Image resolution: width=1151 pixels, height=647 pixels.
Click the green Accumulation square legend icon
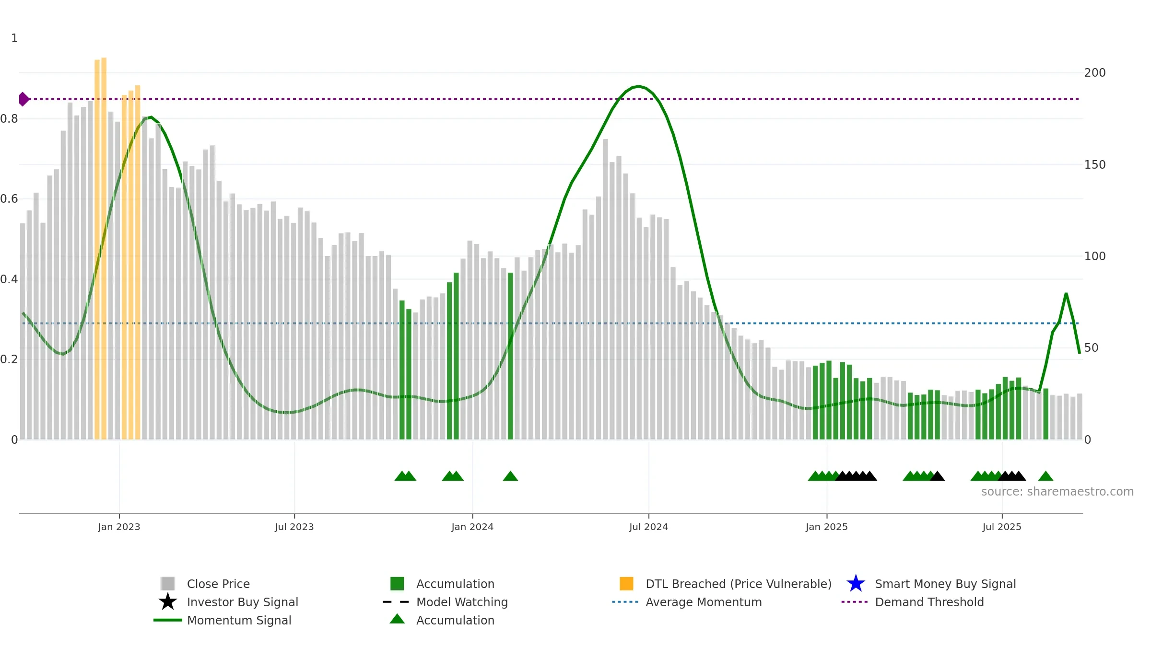397,584
